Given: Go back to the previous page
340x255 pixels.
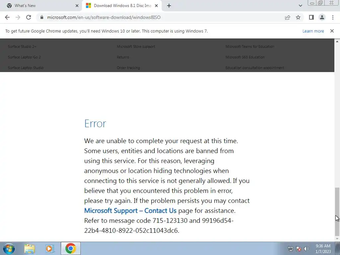Looking at the screenshot, I should (7, 17).
